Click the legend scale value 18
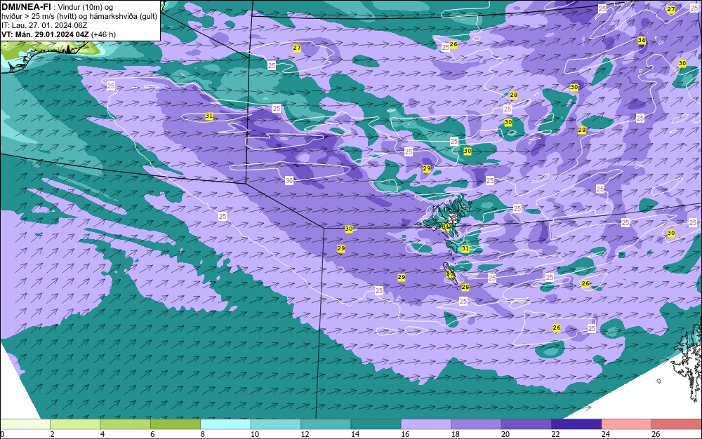702x439 pixels. pyautogui.click(x=456, y=434)
